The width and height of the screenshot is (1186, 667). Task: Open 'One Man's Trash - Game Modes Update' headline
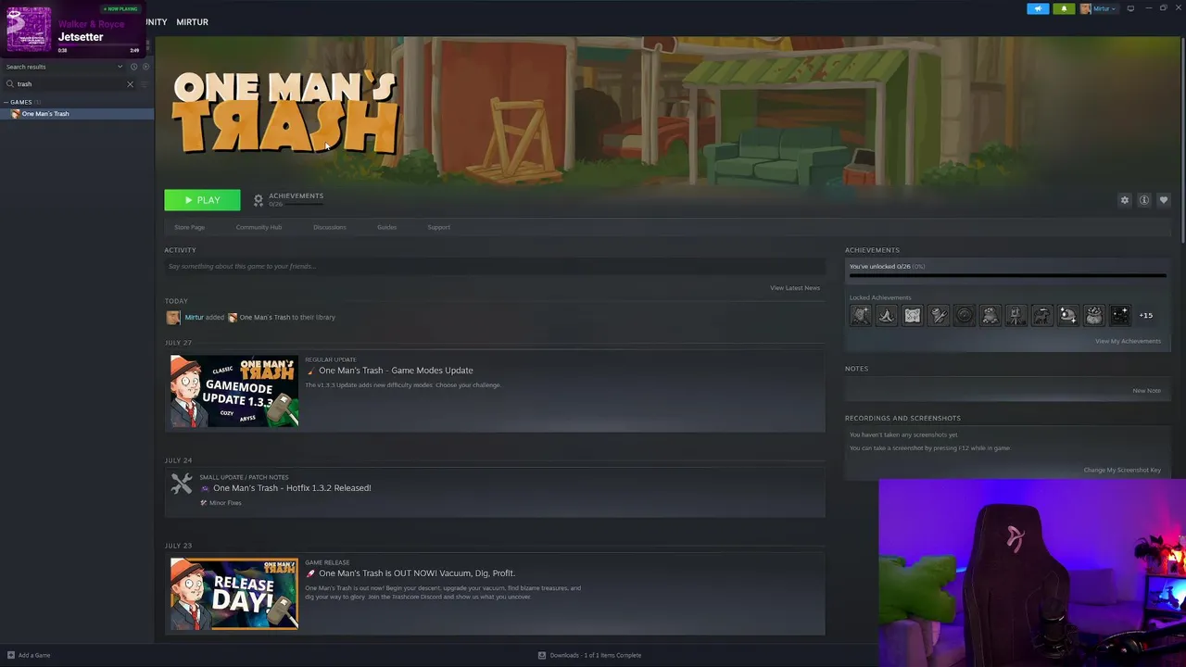click(396, 371)
